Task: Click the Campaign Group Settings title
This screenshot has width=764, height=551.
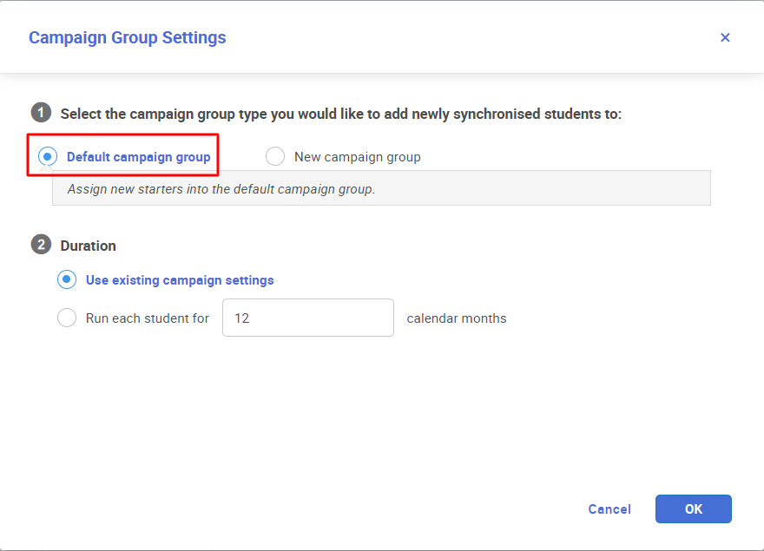Action: click(x=127, y=37)
